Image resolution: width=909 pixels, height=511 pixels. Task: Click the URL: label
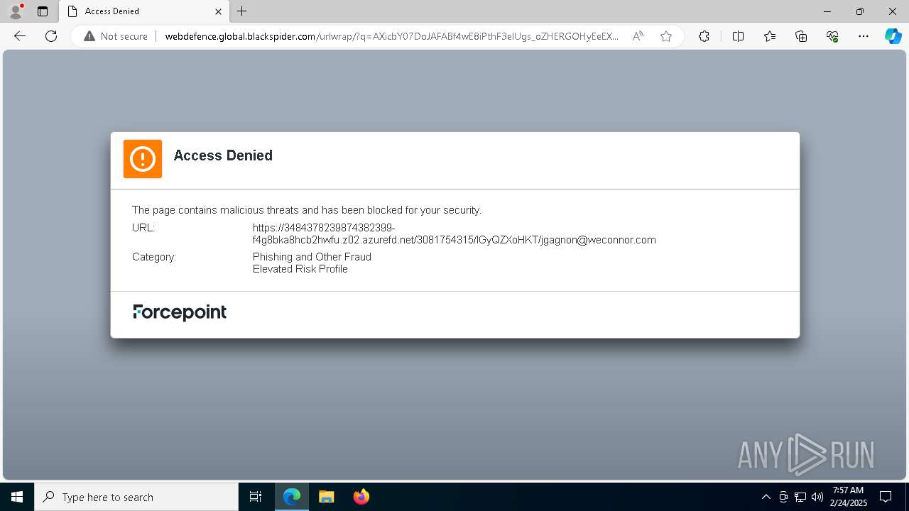(143, 228)
